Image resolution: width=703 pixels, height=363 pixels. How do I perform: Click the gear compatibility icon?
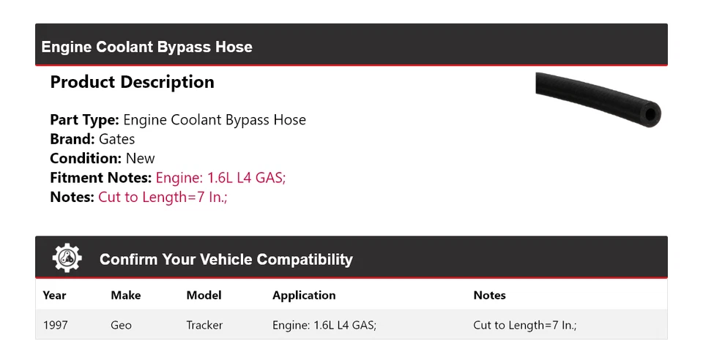67,258
